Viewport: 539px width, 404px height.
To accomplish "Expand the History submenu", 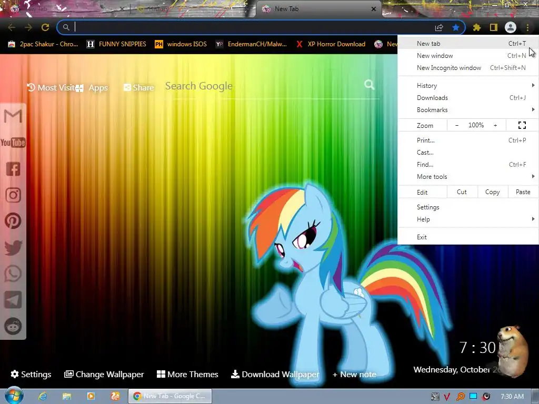I will click(468, 86).
